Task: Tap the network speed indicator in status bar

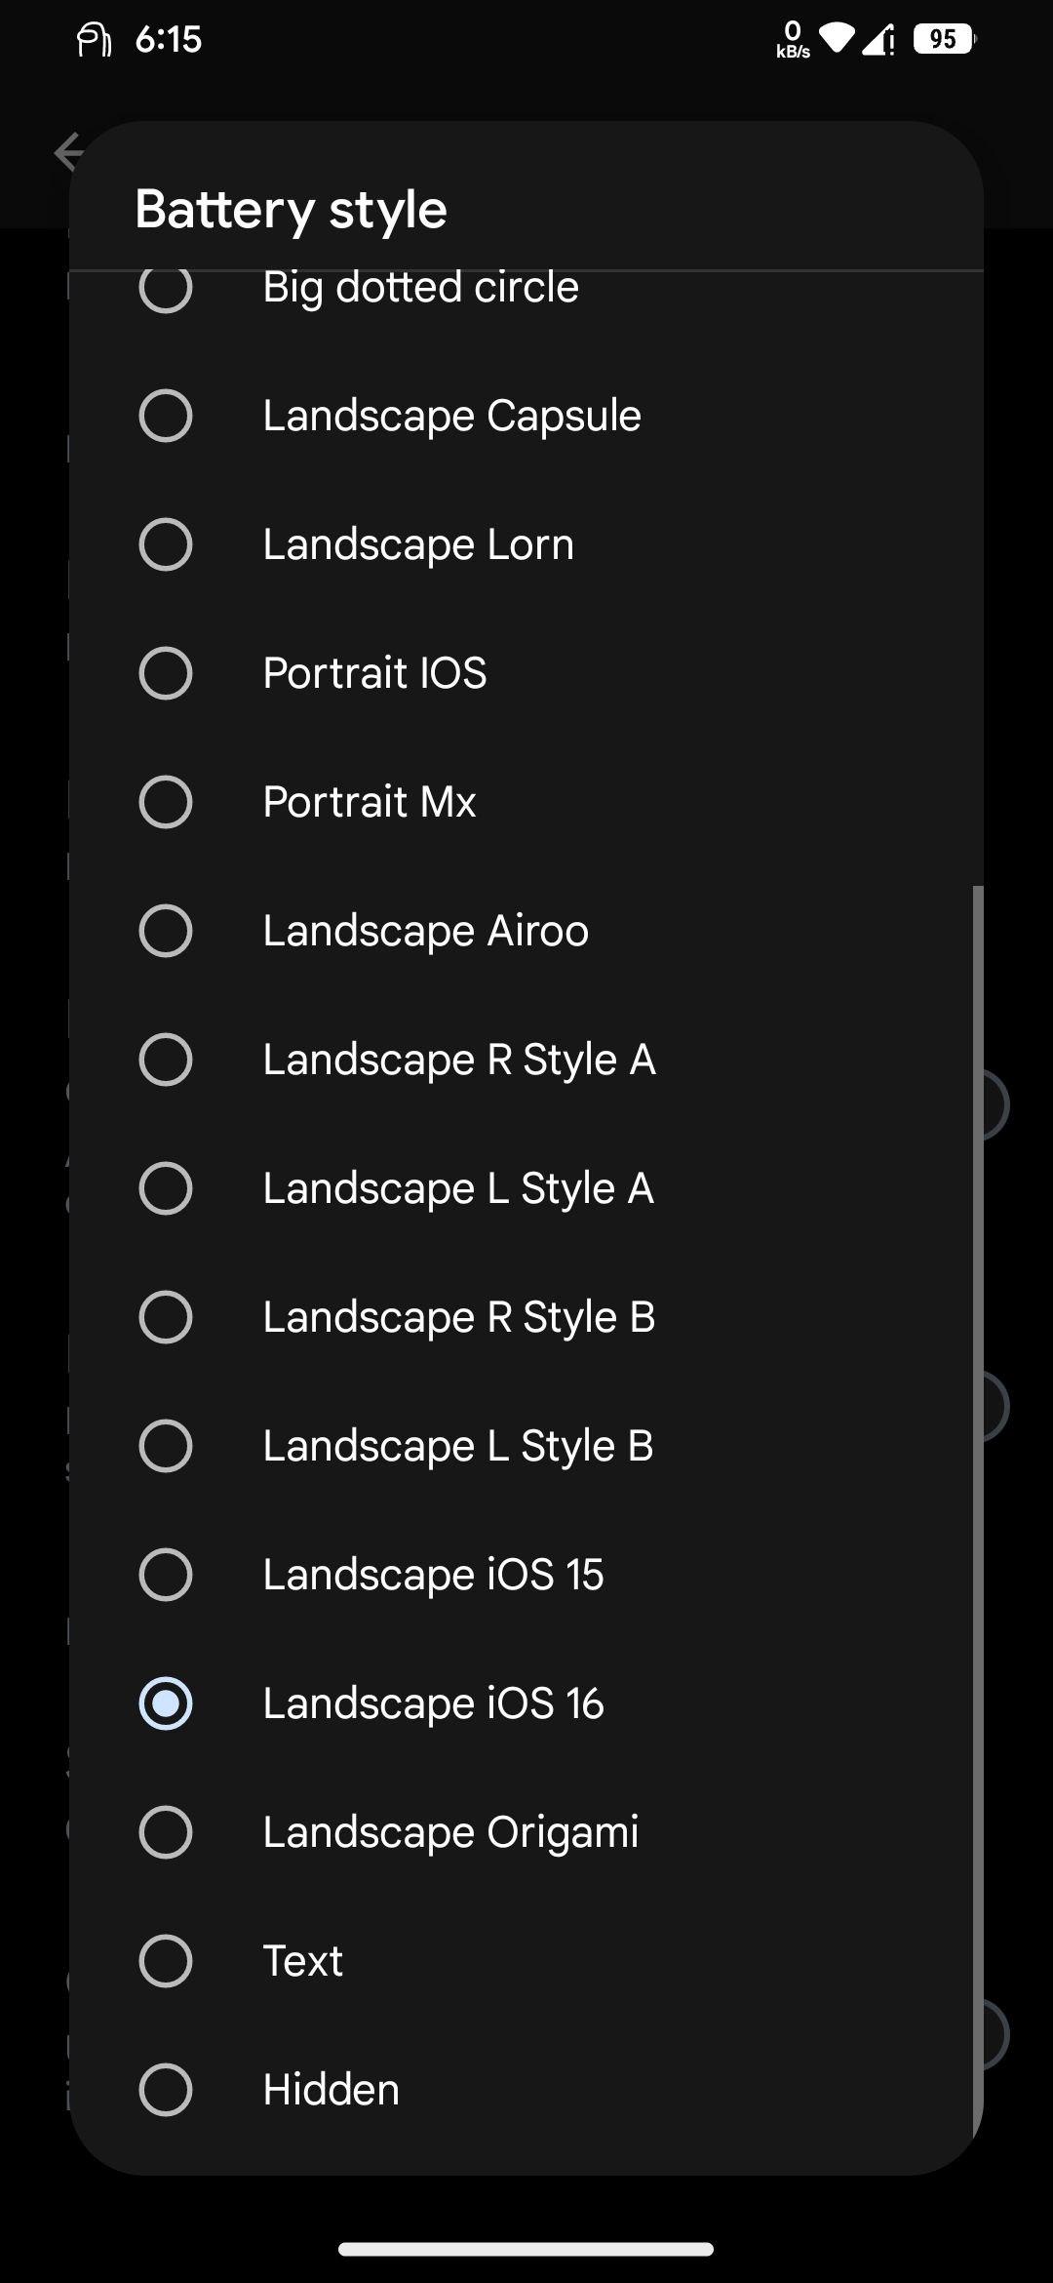Action: click(x=793, y=40)
